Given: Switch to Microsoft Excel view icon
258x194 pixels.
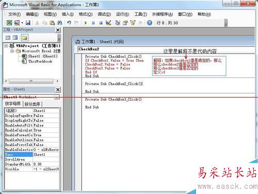Looking at the screenshot, I should (9, 23).
